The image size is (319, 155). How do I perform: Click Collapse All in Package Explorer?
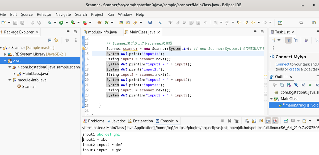click(49, 40)
